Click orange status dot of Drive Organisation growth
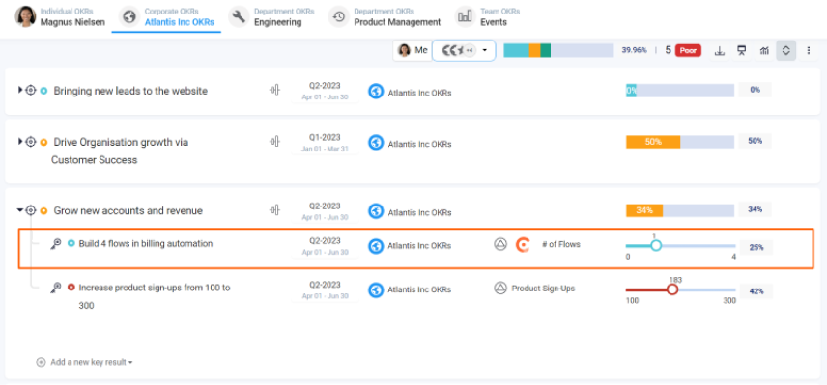 pos(43,142)
